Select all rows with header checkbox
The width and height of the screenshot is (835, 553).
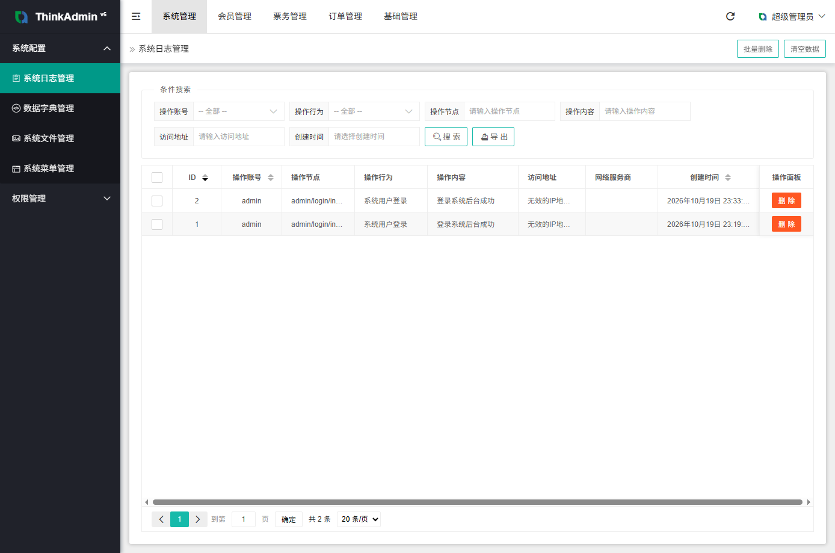157,178
